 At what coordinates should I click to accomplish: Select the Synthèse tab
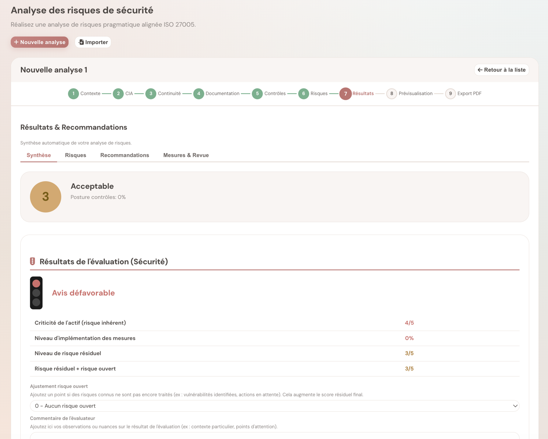(x=39, y=155)
